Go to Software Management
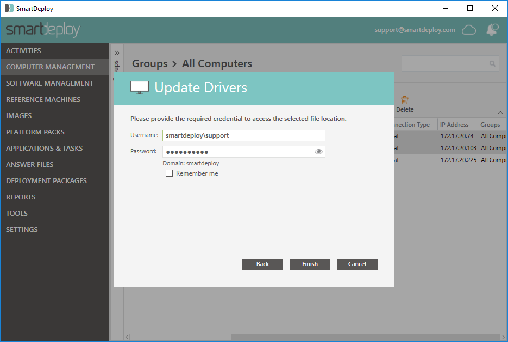Viewport: 508px width, 342px height. pyautogui.click(x=55, y=83)
